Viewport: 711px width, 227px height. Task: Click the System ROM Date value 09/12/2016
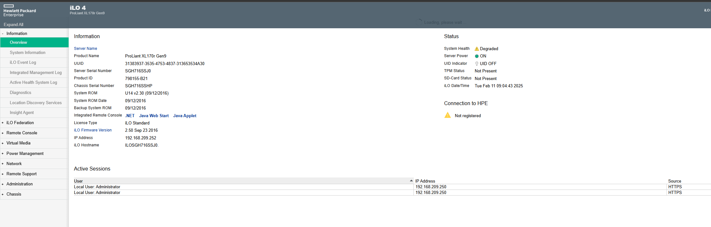coord(135,101)
